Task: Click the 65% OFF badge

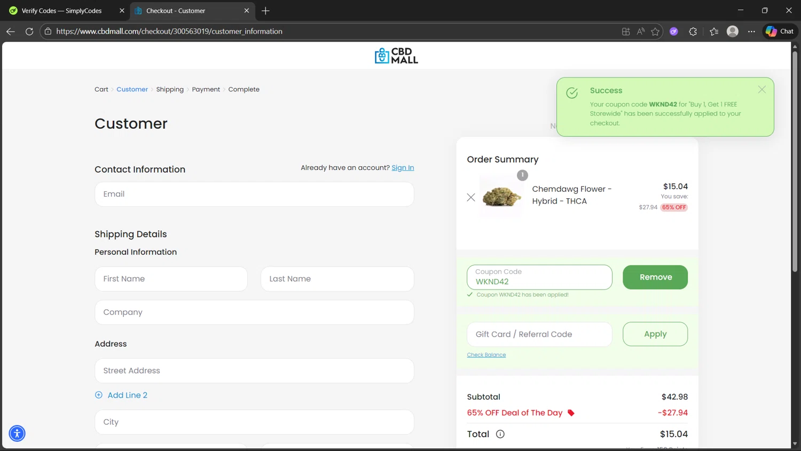Action: pyautogui.click(x=674, y=207)
